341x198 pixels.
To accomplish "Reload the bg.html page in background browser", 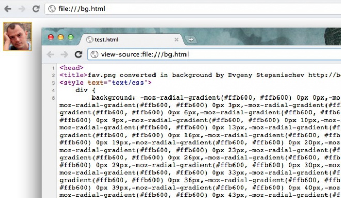I will pos(36,9).
